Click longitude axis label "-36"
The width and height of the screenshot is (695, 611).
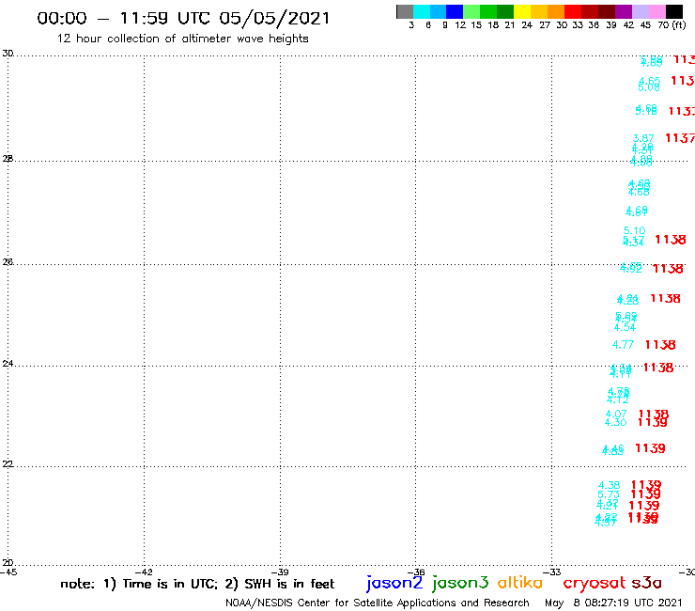click(416, 572)
